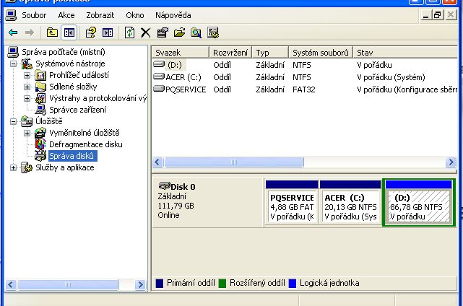Image resolution: width=463 pixels, height=306 pixels.
Task: Open the Soubor menu
Action: coord(35,14)
